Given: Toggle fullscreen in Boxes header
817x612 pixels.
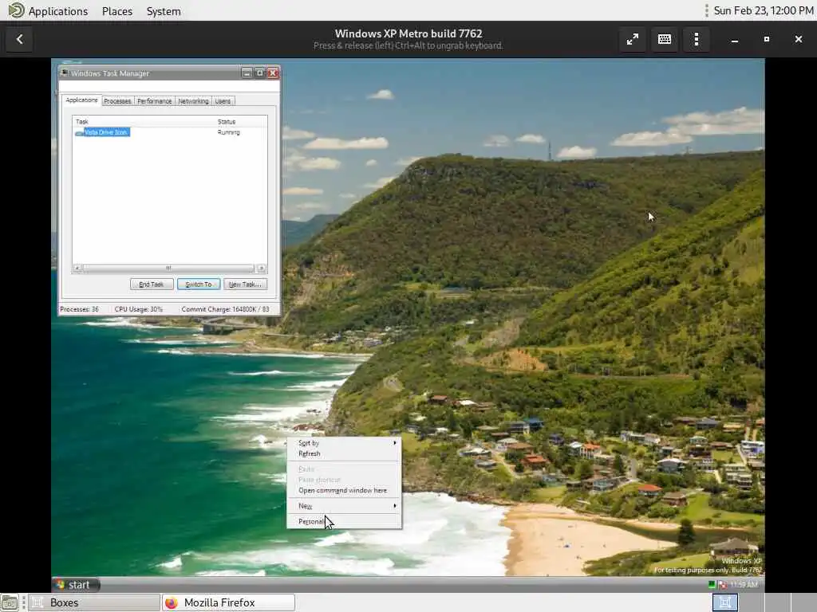Looking at the screenshot, I should point(633,40).
